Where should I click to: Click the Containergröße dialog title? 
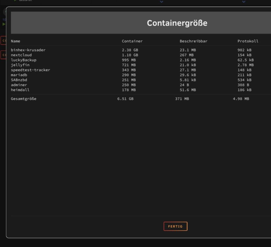click(177, 23)
